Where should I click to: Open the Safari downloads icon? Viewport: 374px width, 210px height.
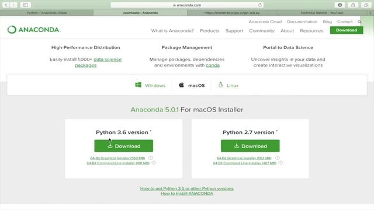tap(340, 5)
